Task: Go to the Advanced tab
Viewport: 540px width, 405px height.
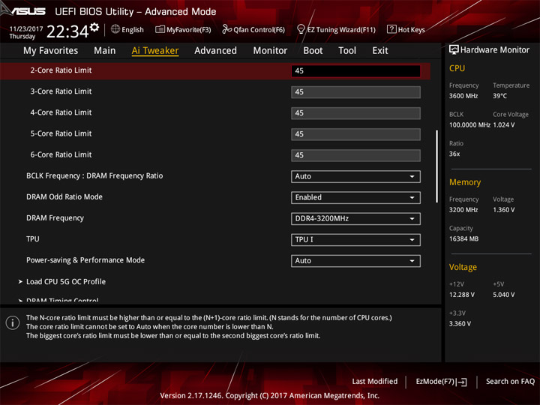Action: coord(215,51)
